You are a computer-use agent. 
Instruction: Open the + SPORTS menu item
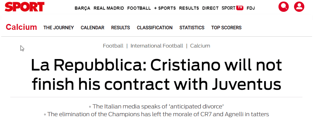165,8
